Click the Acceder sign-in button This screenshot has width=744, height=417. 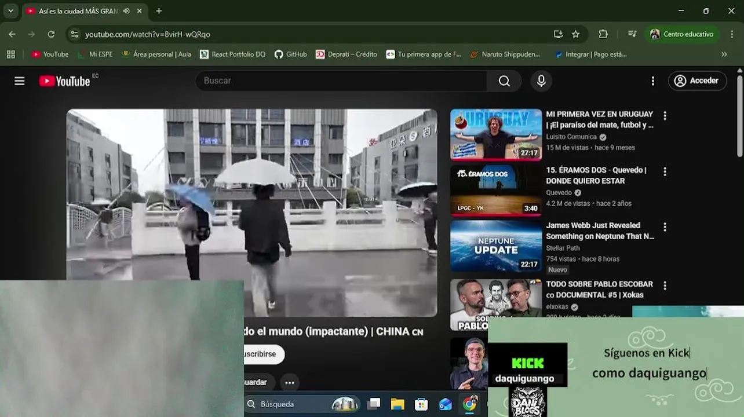697,81
